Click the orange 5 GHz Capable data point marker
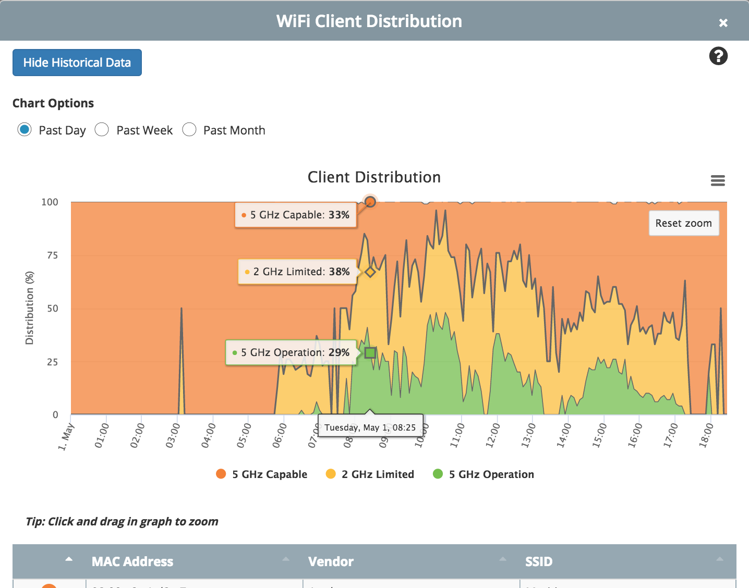The height and width of the screenshot is (588, 749). point(370,202)
